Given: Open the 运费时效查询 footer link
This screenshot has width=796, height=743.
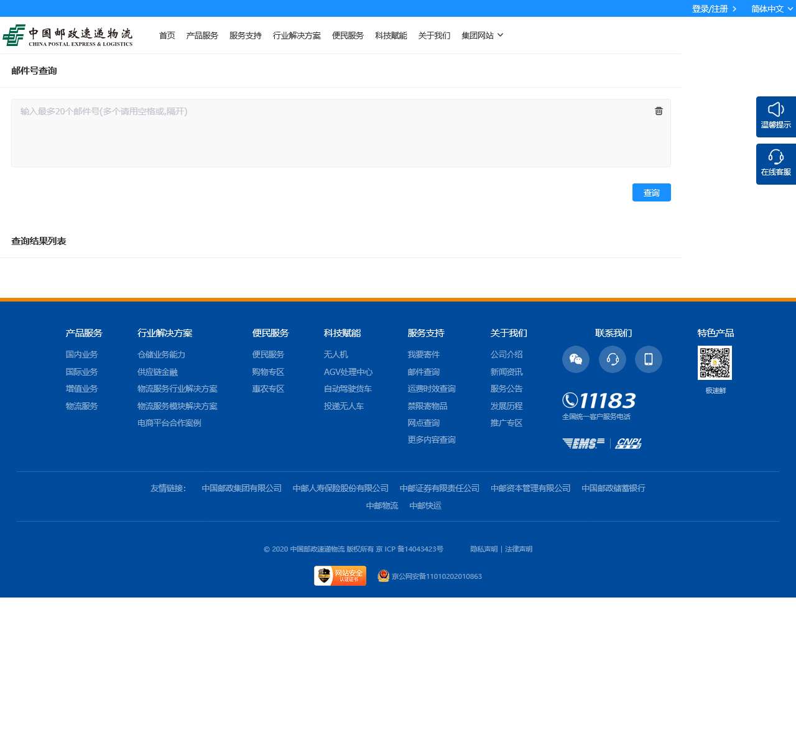Looking at the screenshot, I should click(x=432, y=389).
